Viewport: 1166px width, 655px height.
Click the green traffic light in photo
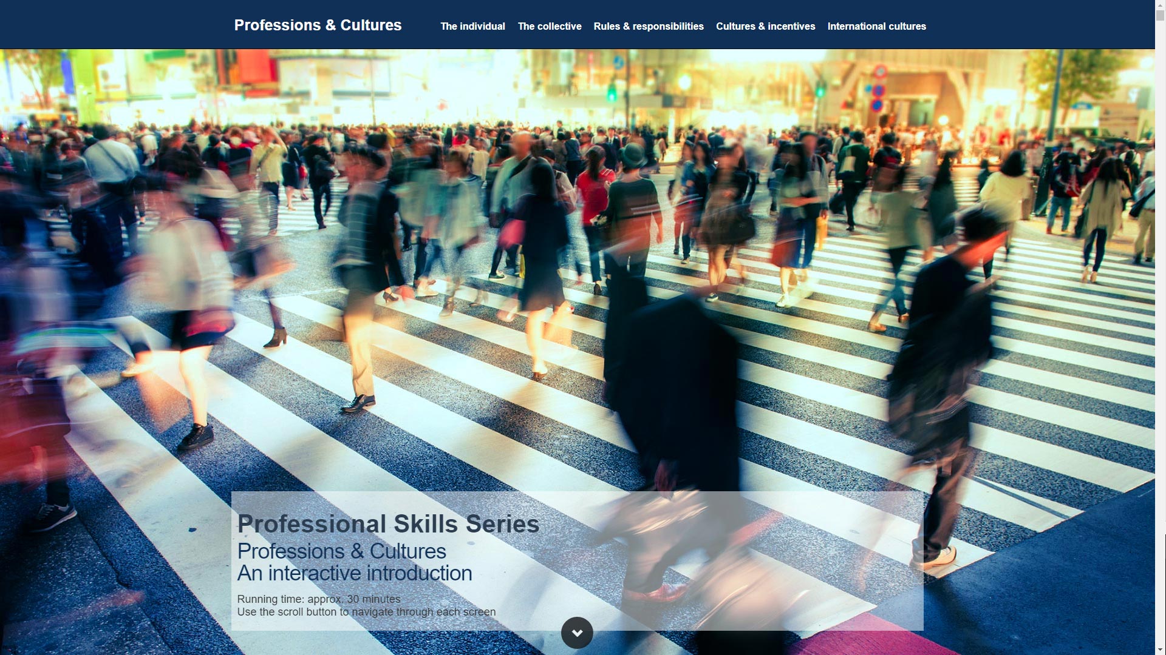[x=612, y=94]
